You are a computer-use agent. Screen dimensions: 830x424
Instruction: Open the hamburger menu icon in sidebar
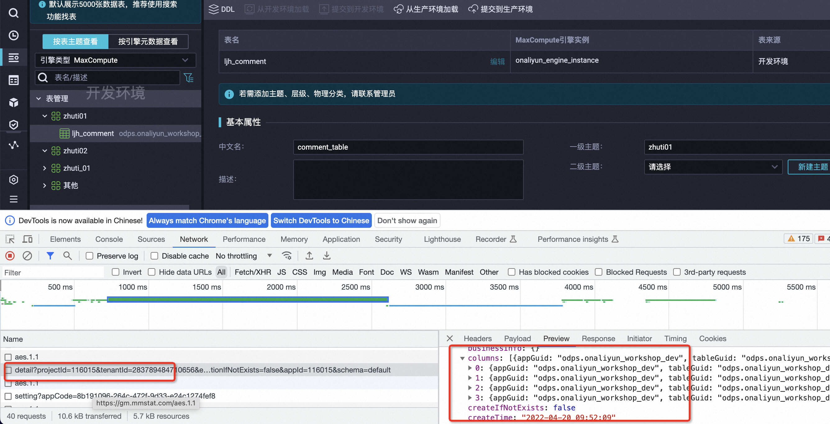point(13,199)
